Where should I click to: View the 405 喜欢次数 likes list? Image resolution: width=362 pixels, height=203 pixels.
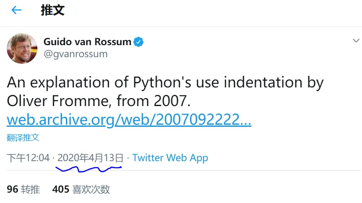pos(81,189)
